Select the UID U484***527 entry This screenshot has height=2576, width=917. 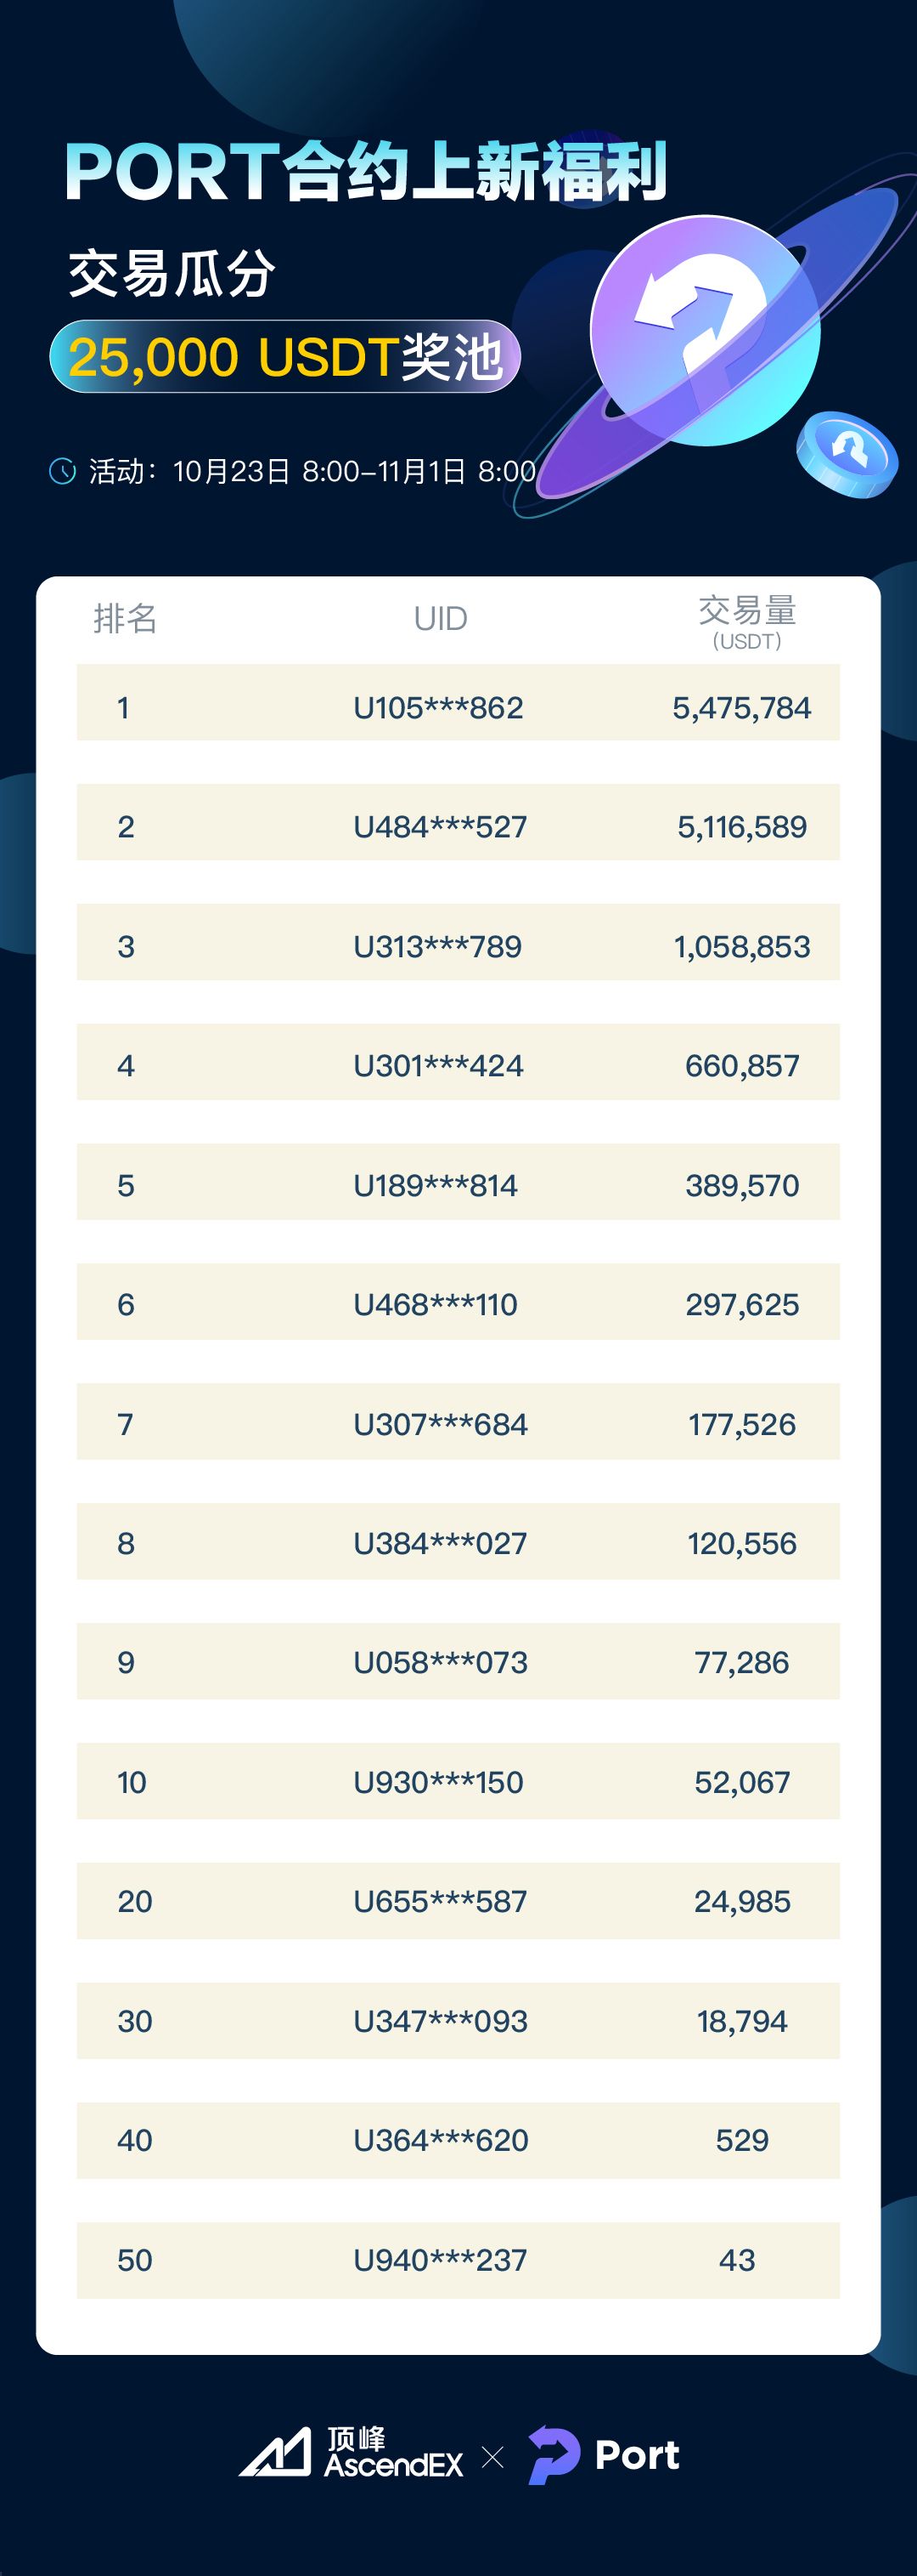pos(440,827)
